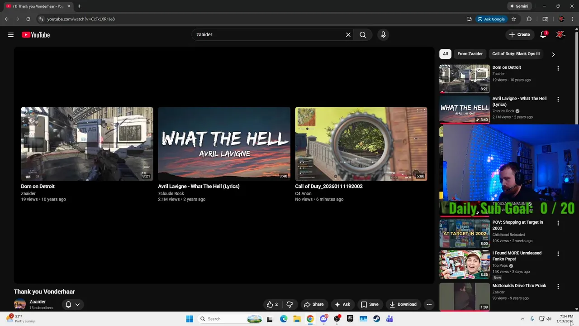Open YouTube notifications bell
Viewport: 579px width, 326px height.
[544, 34]
